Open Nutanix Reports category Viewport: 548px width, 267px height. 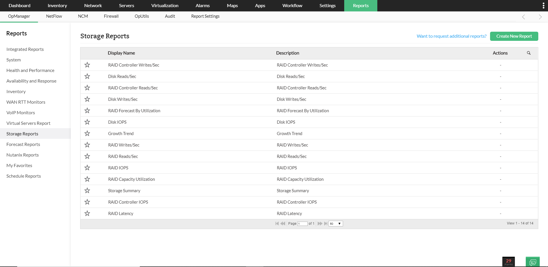click(x=23, y=155)
